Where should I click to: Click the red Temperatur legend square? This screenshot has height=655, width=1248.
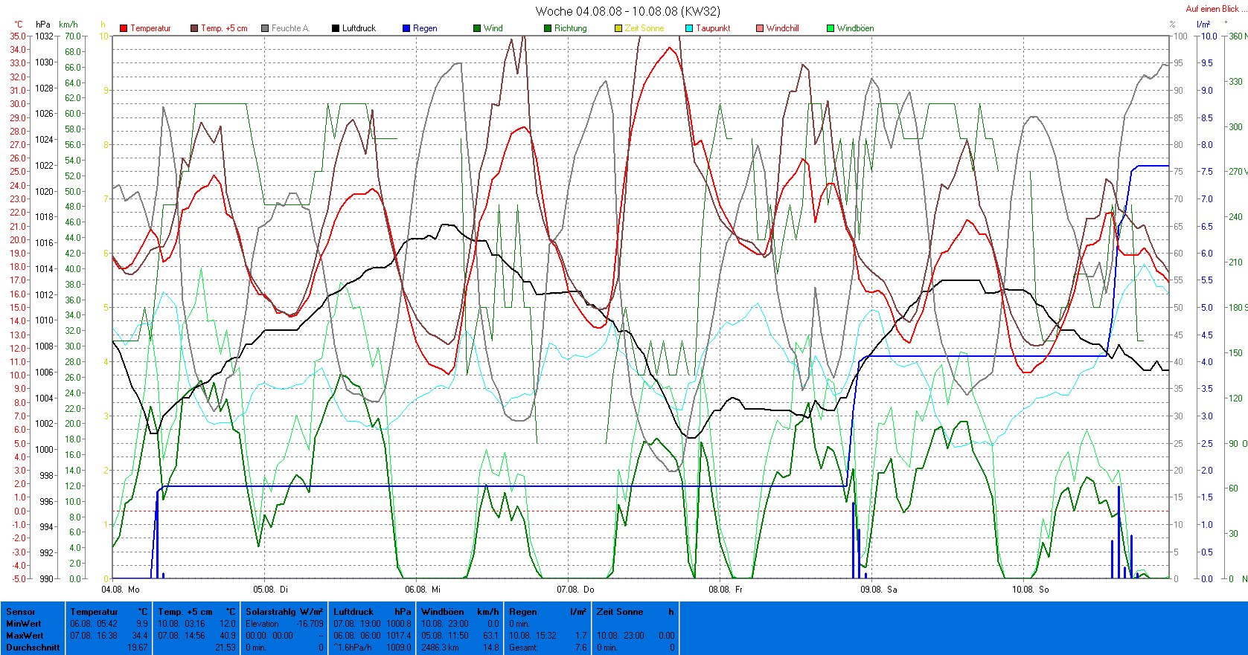tap(124, 28)
